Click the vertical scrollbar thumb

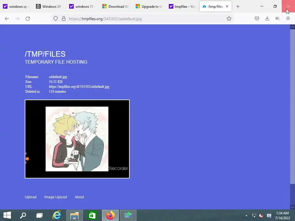click(x=292, y=106)
